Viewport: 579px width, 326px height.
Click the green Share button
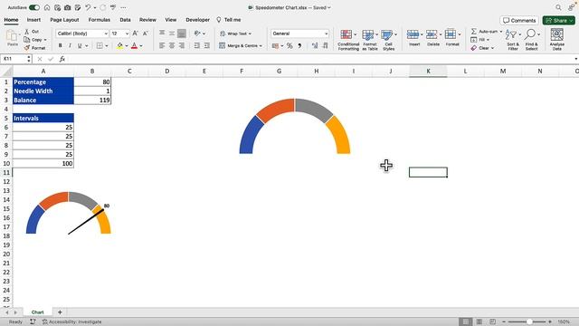[559, 20]
